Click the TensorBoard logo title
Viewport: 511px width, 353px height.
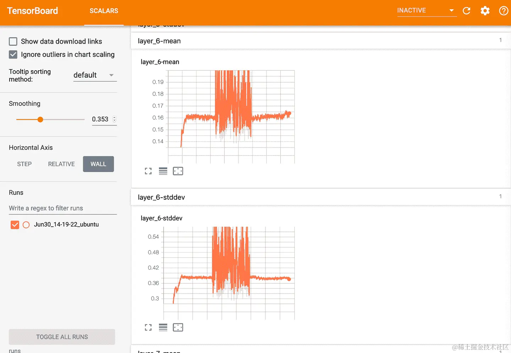click(32, 11)
